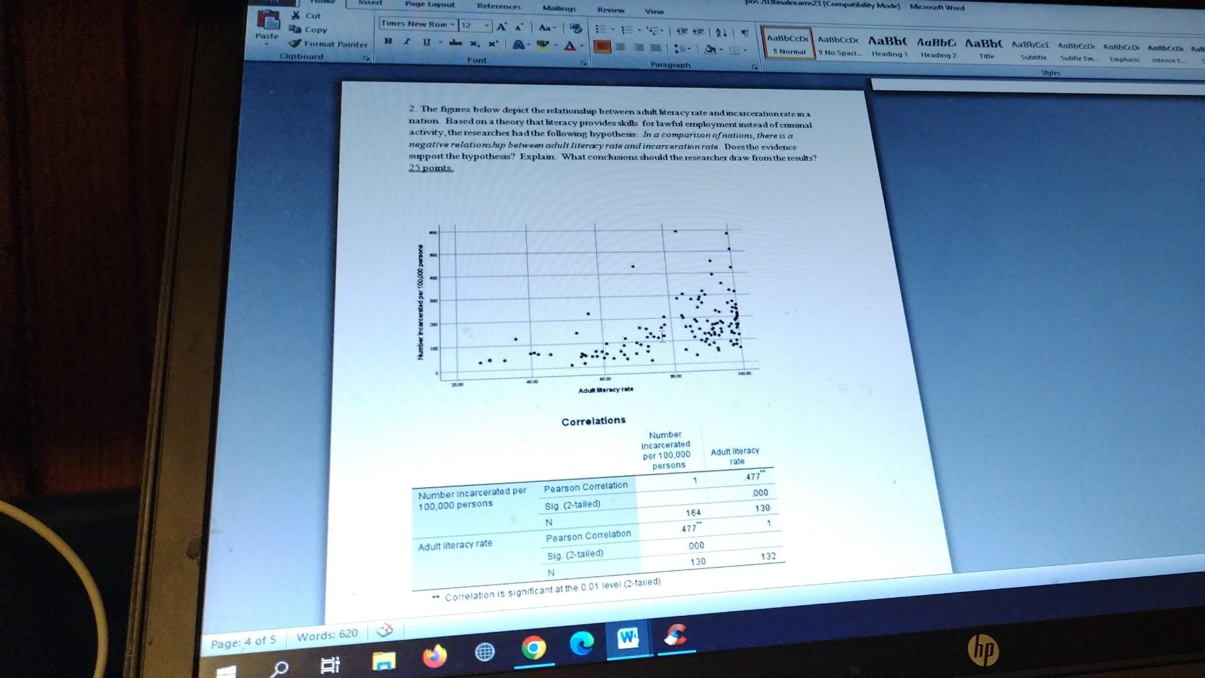The height and width of the screenshot is (678, 1205).
Task: Apply subscript formatting
Action: (x=473, y=43)
